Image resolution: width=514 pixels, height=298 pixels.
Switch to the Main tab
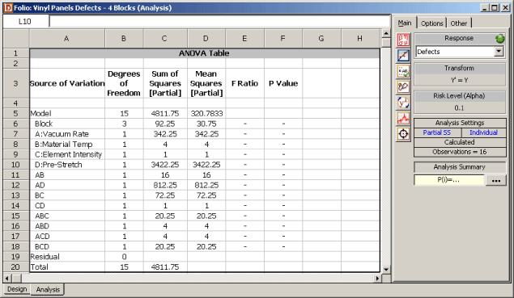click(x=405, y=23)
